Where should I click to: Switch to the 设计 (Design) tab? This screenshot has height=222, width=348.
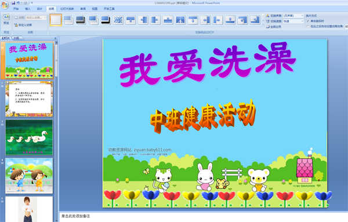[x=39, y=9]
